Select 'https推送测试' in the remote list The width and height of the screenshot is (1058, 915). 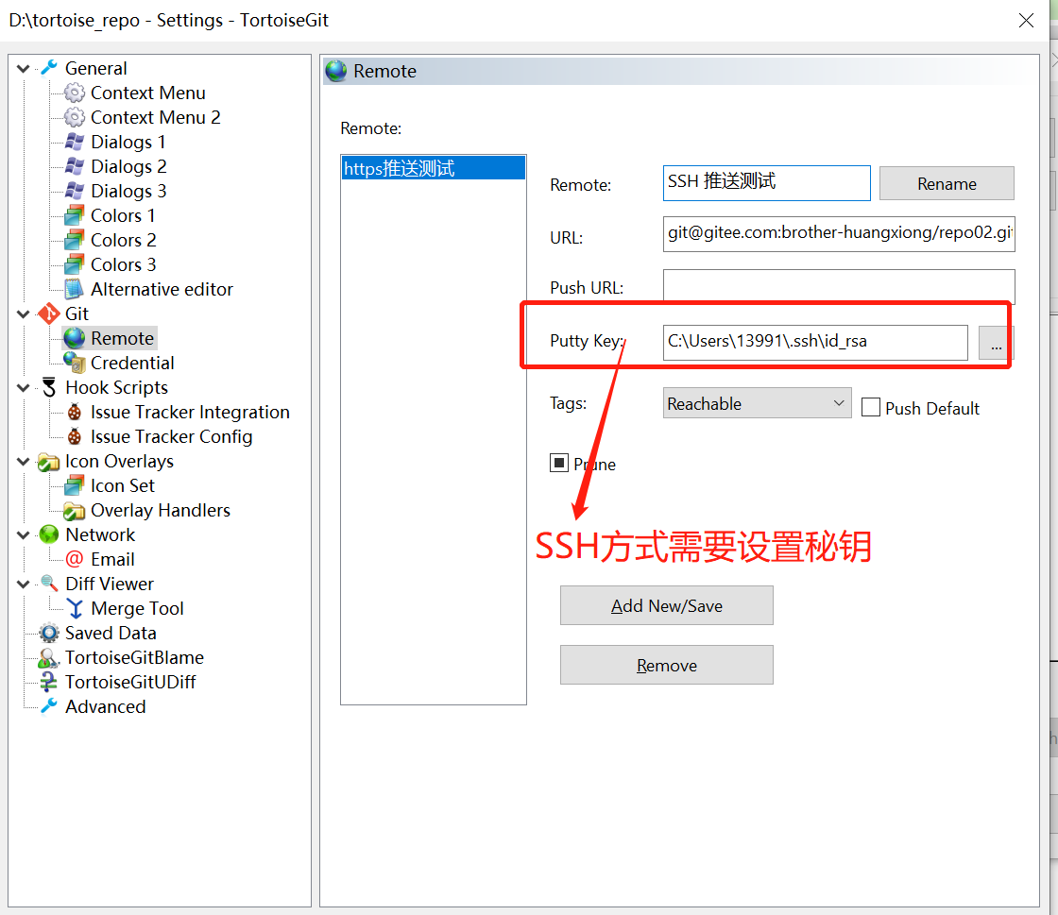point(434,168)
